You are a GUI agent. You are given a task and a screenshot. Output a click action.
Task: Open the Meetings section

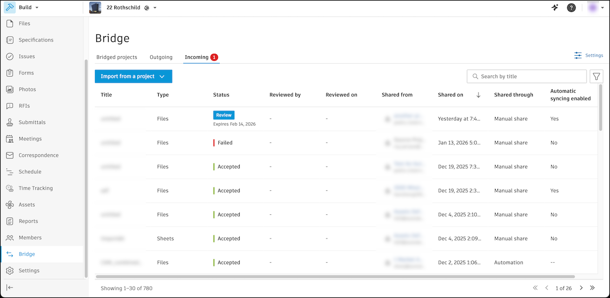click(x=29, y=139)
